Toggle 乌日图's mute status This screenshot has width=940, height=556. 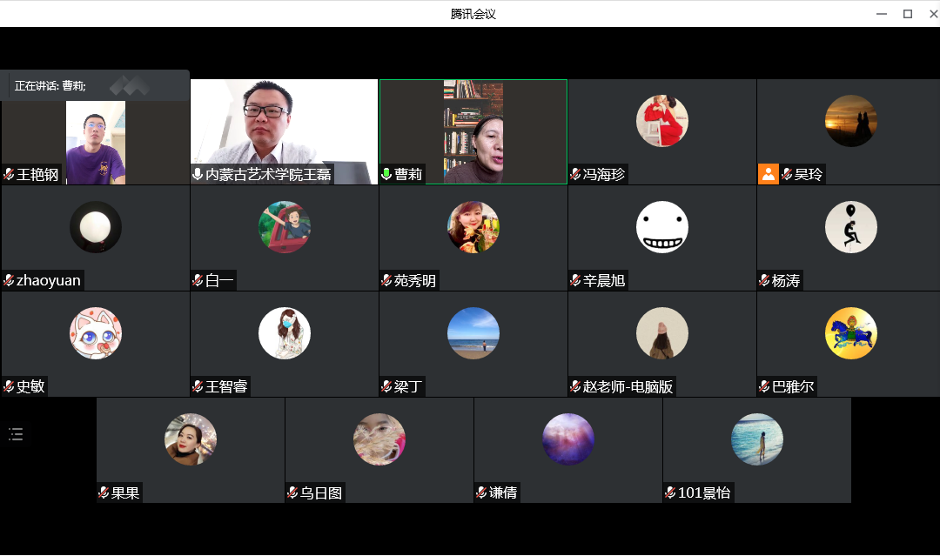(291, 492)
